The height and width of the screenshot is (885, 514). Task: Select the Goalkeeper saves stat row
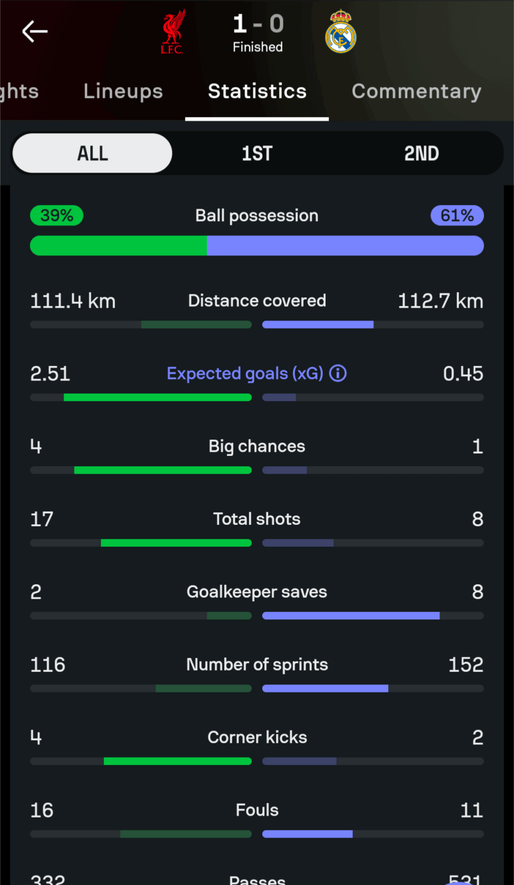tap(257, 592)
